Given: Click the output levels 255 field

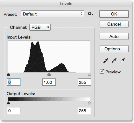Looking at the screenshot, I should (84, 111).
